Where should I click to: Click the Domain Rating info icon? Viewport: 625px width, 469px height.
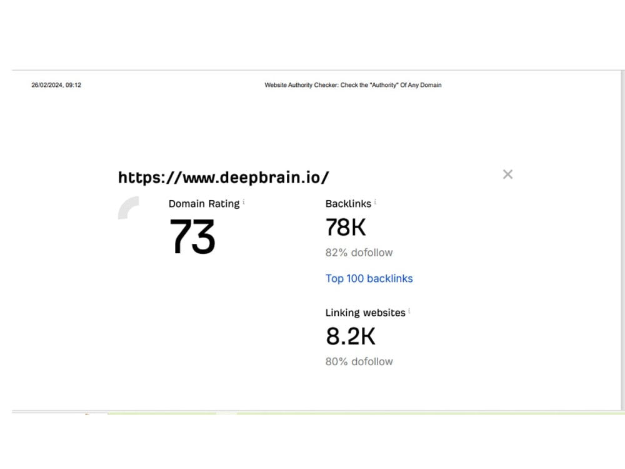coord(244,202)
